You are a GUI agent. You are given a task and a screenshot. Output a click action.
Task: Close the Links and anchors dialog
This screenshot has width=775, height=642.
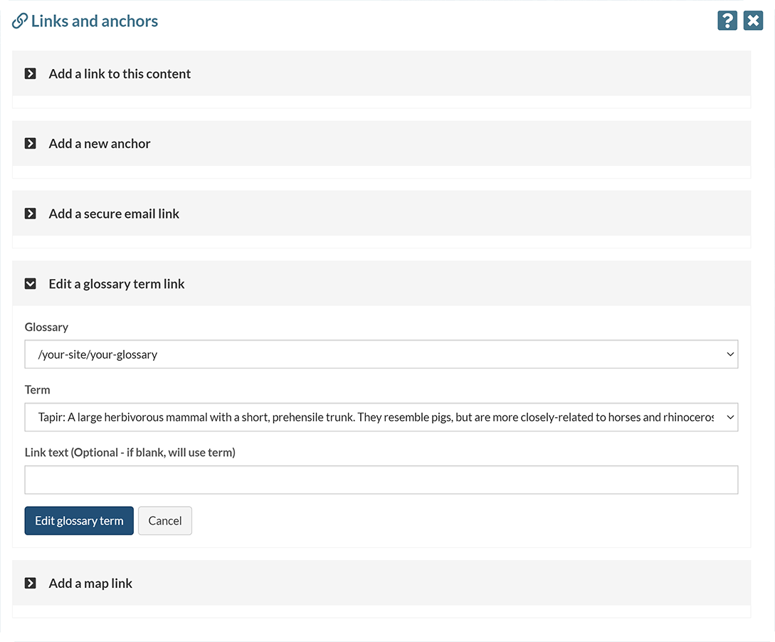tap(753, 21)
